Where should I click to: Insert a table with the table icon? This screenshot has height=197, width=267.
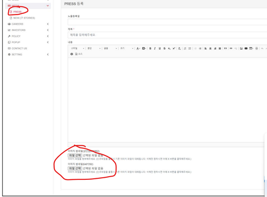coord(251,48)
